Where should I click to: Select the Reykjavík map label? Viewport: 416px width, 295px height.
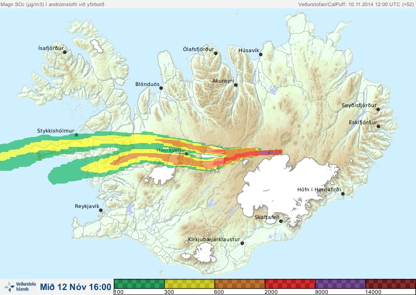pos(87,206)
